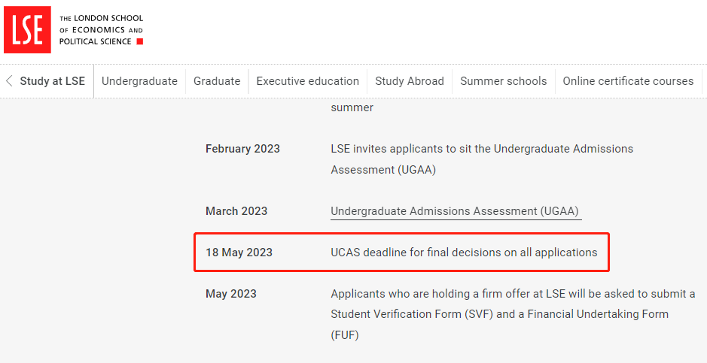Open the Undergraduate navigation tab
This screenshot has width=707, height=363.
[x=139, y=81]
